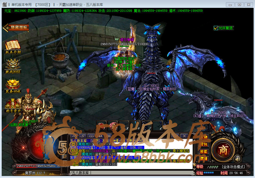Open the fourth side button below 技能
This screenshot has height=178, width=255.
(x=204, y=159)
